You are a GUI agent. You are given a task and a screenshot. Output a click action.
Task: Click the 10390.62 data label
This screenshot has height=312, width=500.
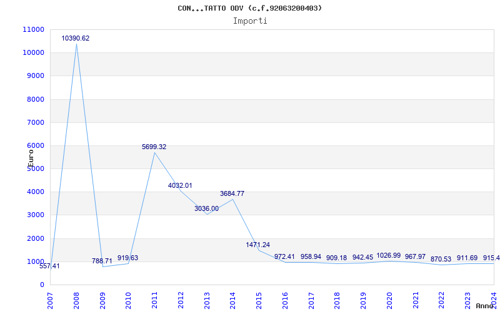75,38
